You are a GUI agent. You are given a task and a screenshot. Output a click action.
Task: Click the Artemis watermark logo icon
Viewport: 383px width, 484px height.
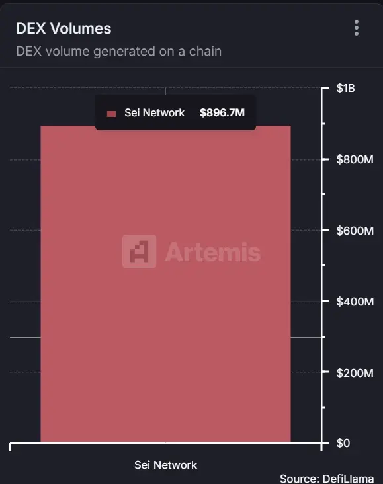[139, 251]
